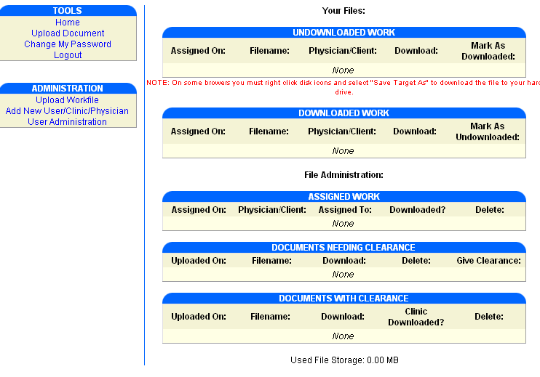Select the DOWNLOADED WORK table header

[344, 113]
